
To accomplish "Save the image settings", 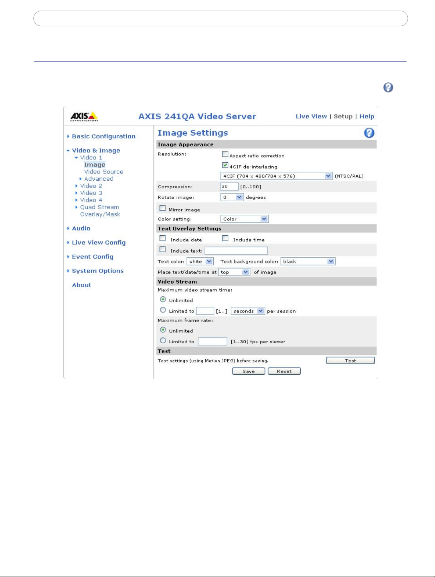I will point(249,371).
